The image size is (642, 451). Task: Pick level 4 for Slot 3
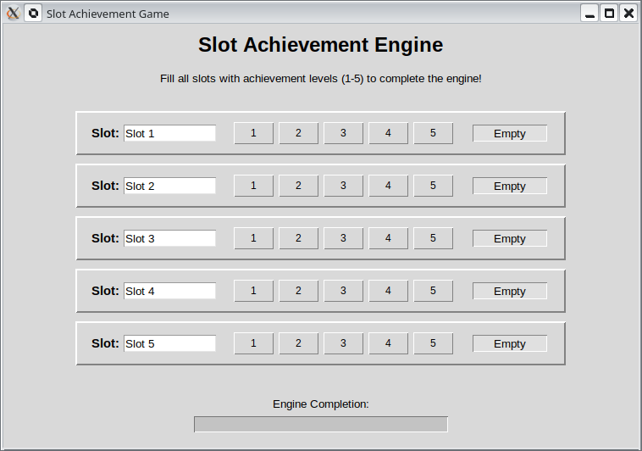(388, 238)
